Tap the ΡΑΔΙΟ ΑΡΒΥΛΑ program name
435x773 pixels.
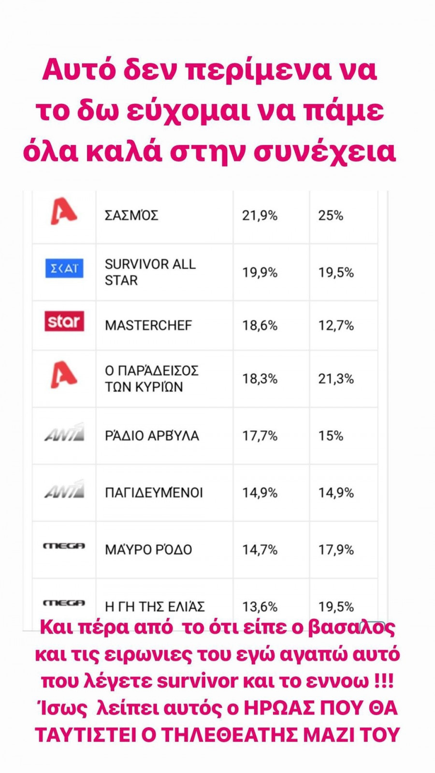(152, 436)
